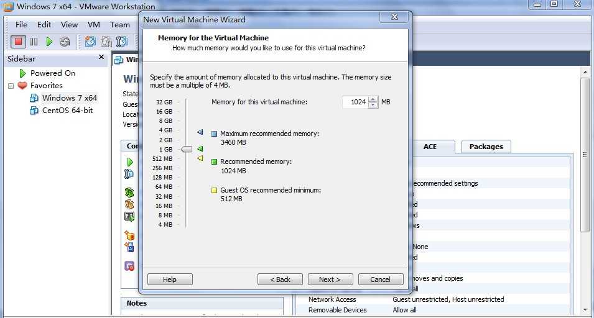594x318 pixels.
Task: Click the edit settings wrench icon in Commands
Action: coord(129,174)
